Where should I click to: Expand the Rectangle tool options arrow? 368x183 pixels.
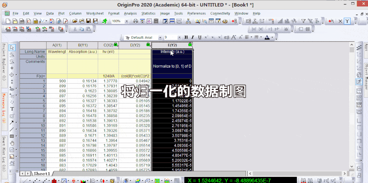point(16,136)
